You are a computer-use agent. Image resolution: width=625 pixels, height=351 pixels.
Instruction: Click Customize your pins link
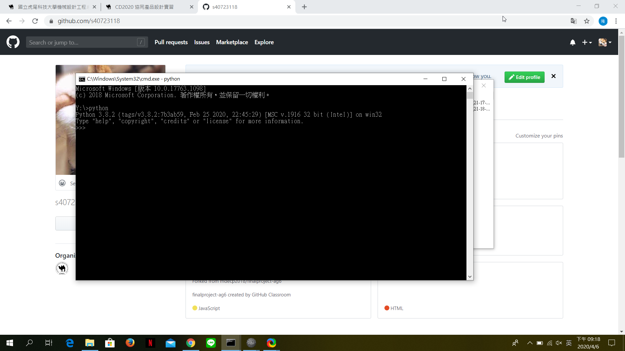[x=539, y=136]
